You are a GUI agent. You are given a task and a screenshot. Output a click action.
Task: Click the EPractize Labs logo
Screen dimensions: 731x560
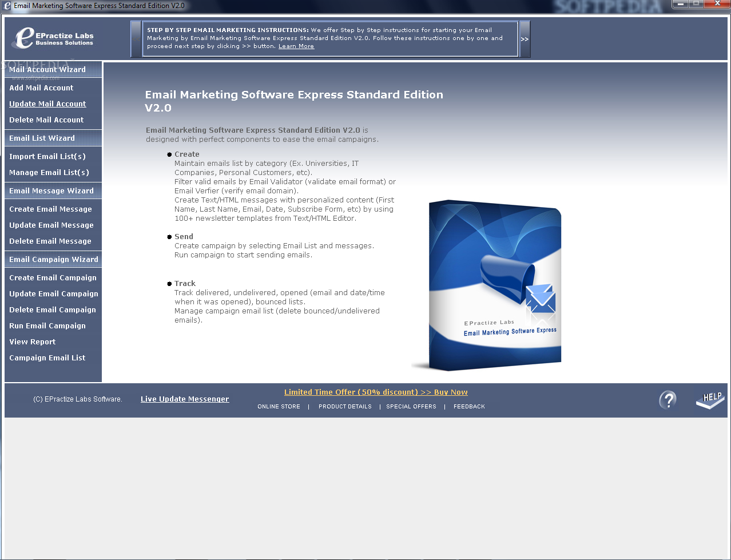click(x=52, y=38)
